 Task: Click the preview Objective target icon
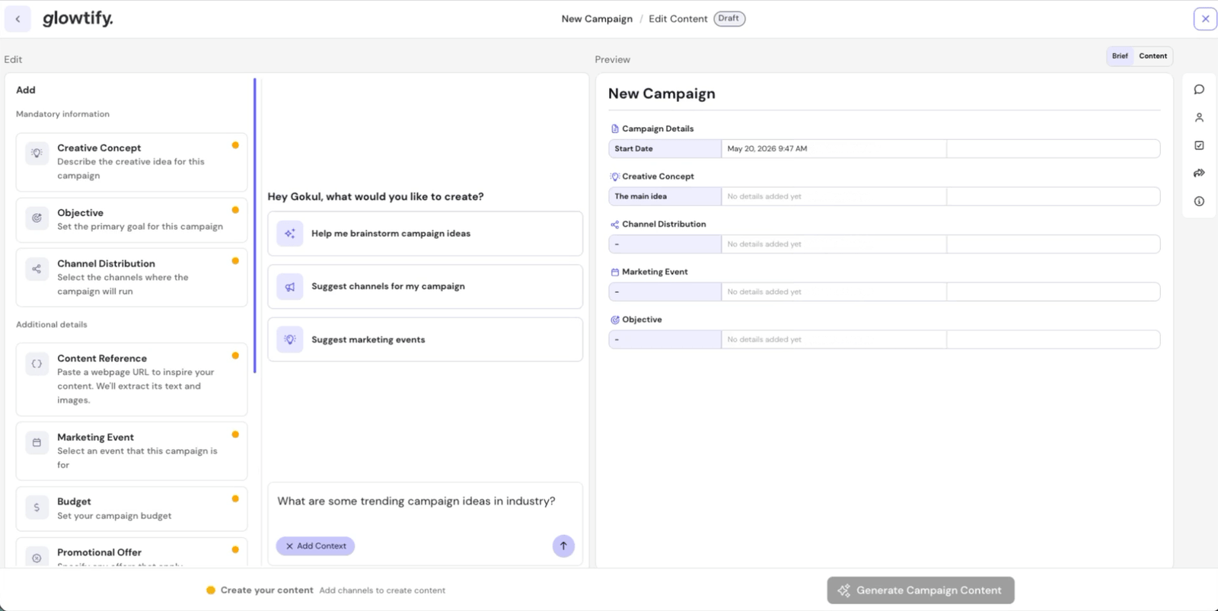coord(615,320)
